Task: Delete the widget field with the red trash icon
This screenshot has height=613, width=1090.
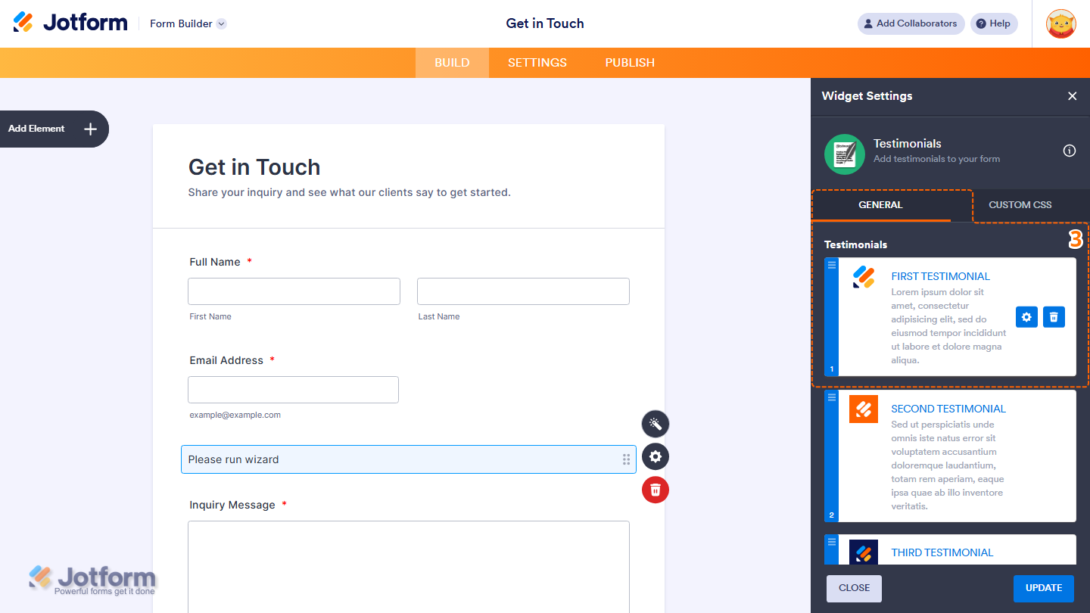Action: [x=656, y=490]
